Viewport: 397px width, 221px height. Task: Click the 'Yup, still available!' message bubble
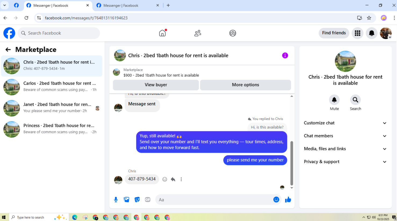(x=212, y=142)
